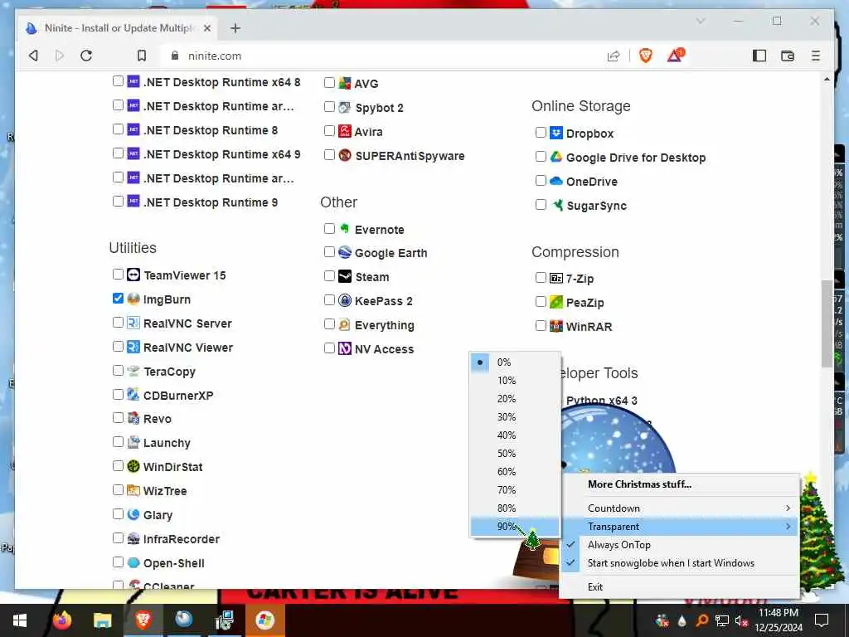Image resolution: width=849 pixels, height=637 pixels.
Task: Check the 7-Zip checkbox
Action: click(541, 278)
